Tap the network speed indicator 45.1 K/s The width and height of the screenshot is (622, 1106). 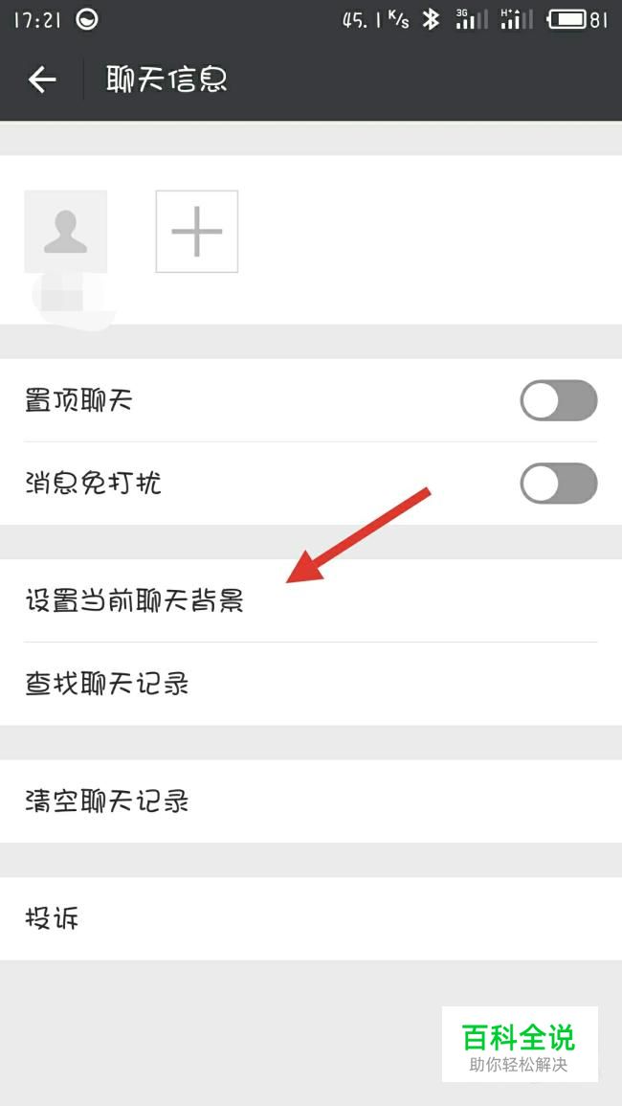tap(376, 20)
